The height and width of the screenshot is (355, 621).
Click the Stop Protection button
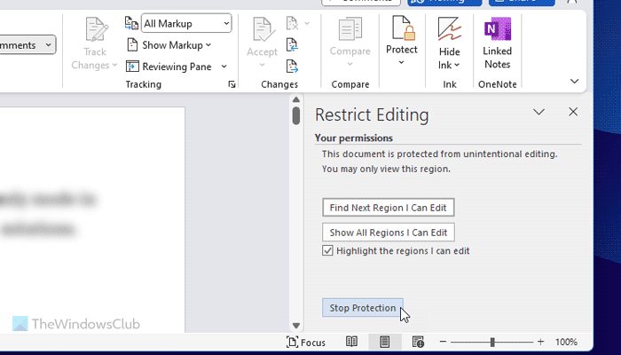tap(362, 308)
